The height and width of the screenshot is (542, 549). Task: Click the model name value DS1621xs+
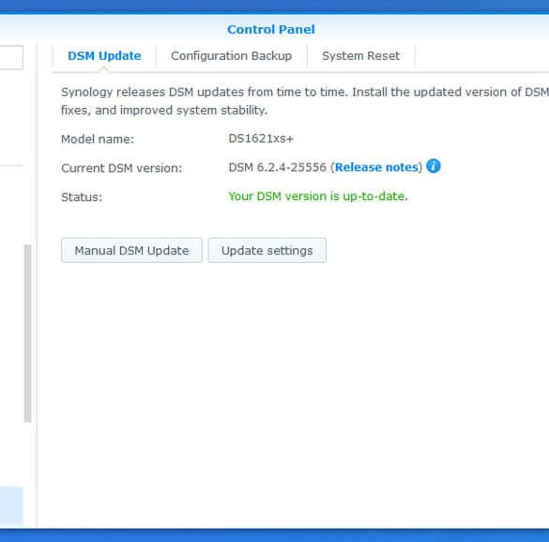tap(261, 139)
